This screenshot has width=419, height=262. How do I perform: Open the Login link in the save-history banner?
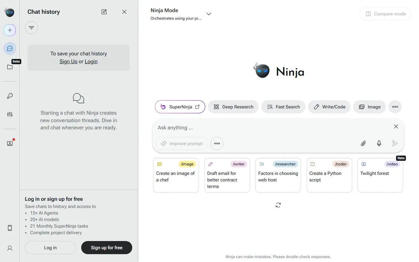coord(91,61)
